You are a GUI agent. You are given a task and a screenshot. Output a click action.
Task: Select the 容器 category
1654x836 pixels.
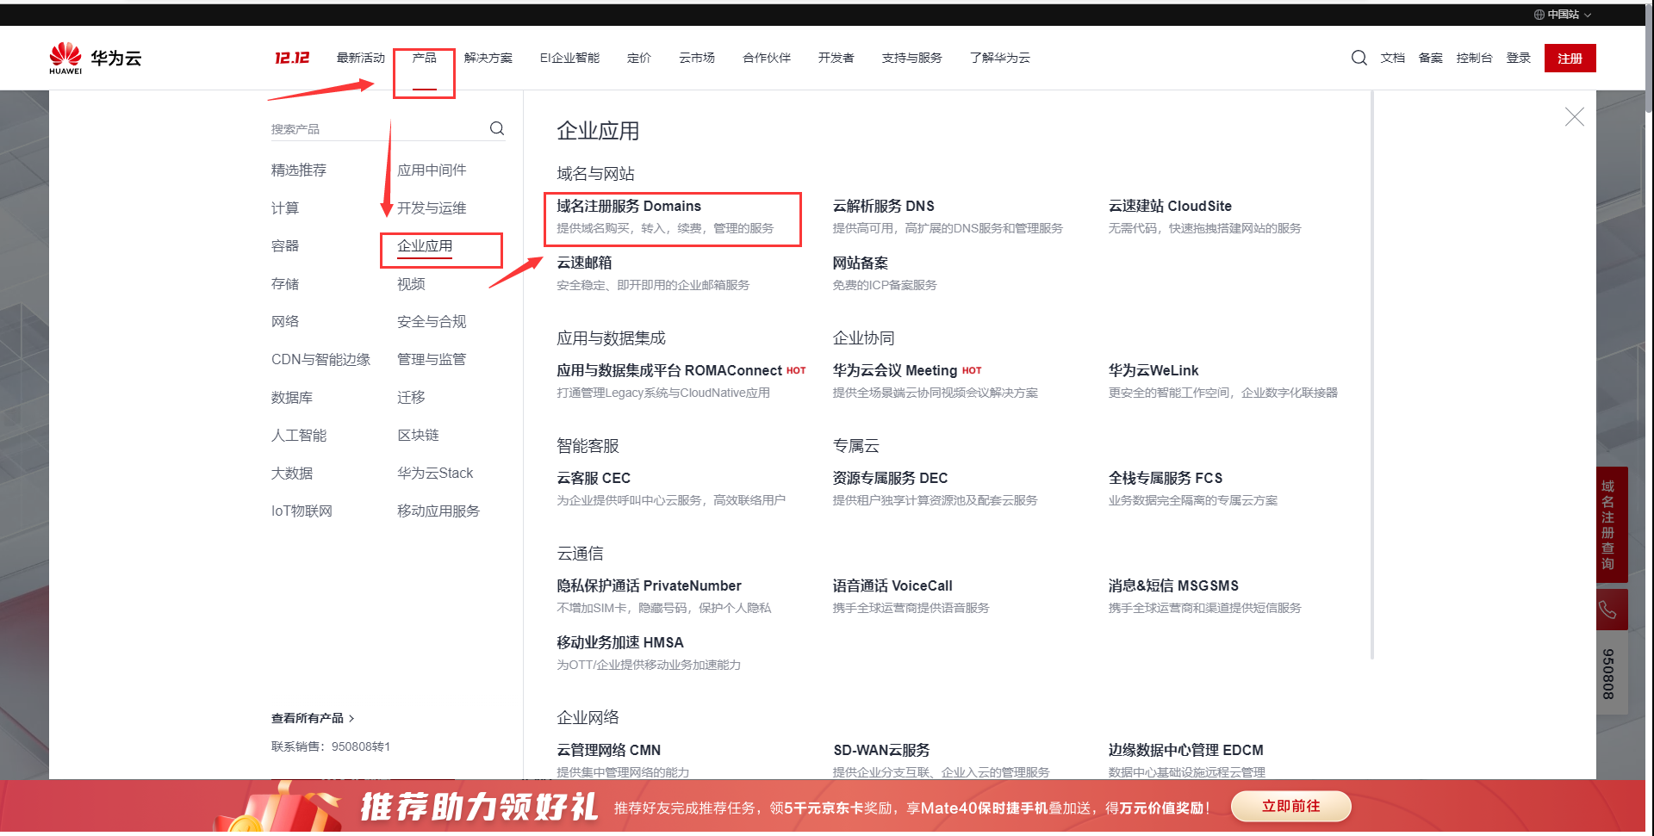coord(285,246)
